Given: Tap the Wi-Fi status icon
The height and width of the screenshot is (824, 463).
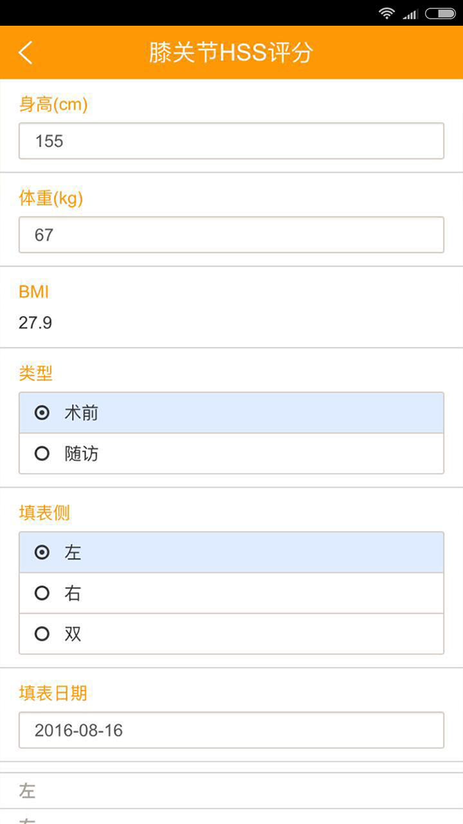Looking at the screenshot, I should (386, 14).
